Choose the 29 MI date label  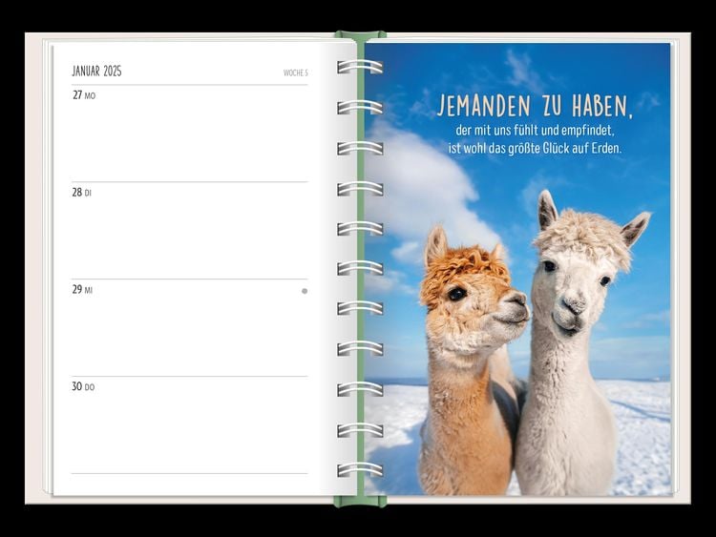[83, 290]
